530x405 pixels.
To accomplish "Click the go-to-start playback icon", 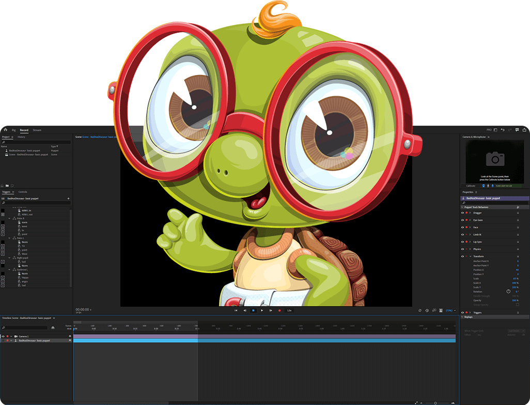I will pyautogui.click(x=236, y=310).
